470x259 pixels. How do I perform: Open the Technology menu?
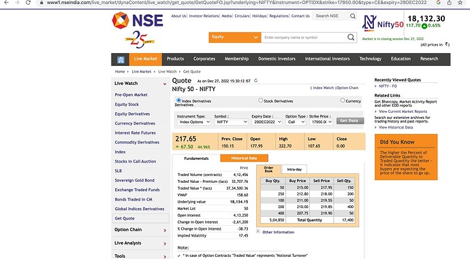370,59
